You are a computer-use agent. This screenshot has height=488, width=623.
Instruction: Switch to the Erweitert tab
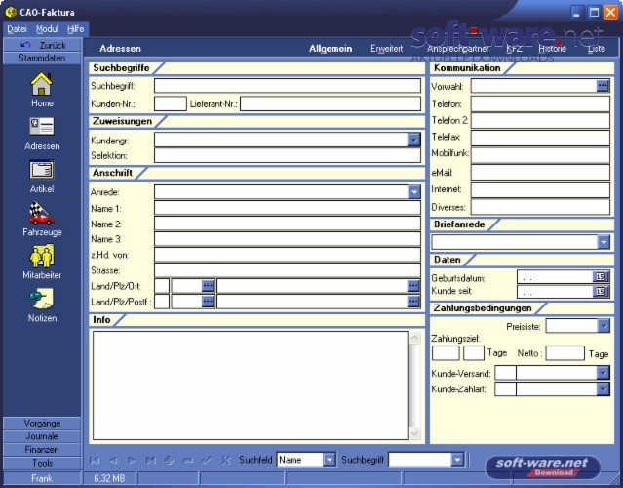387,49
